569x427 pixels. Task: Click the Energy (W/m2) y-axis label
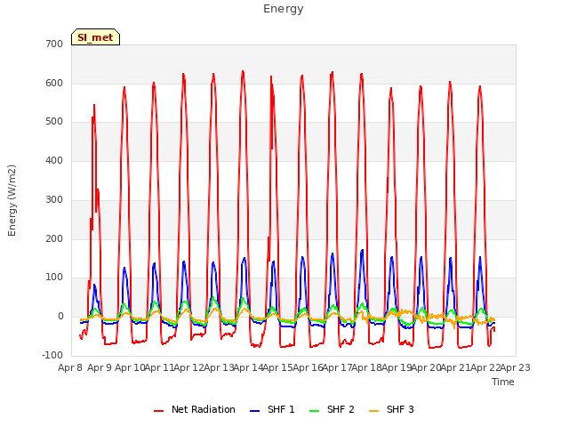point(12,200)
